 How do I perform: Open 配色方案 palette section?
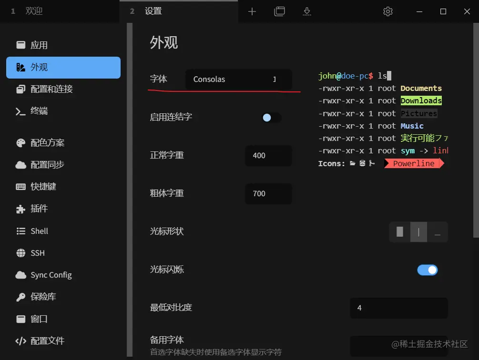click(x=63, y=143)
